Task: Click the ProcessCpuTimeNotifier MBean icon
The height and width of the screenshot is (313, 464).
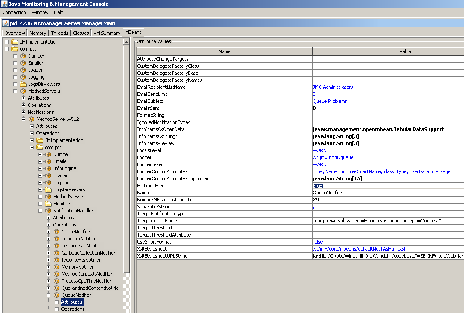Action: tap(57, 281)
